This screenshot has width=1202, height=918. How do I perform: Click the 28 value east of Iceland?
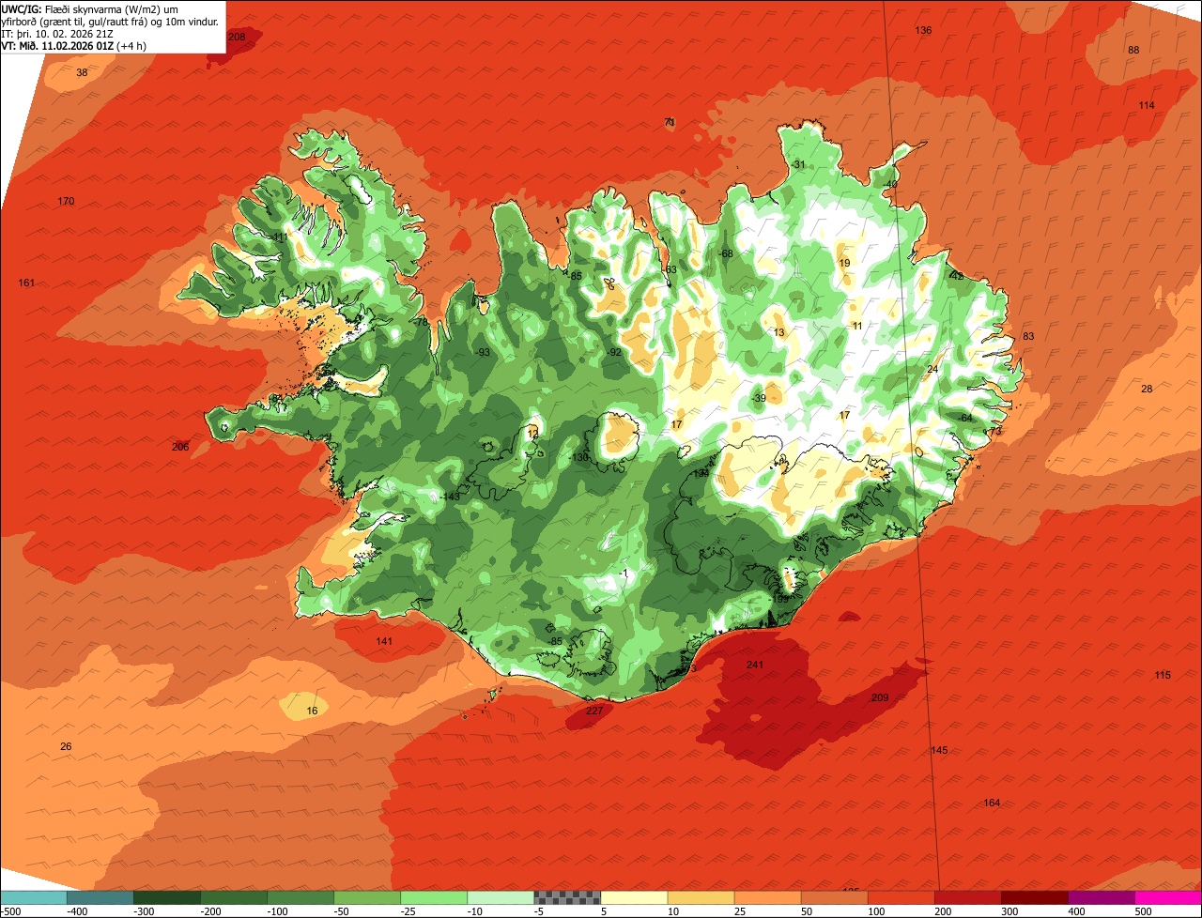point(1147,389)
